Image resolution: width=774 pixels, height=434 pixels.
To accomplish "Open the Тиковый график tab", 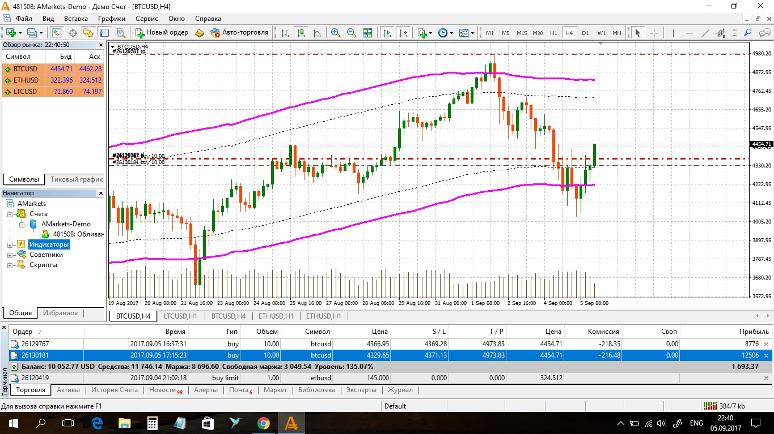I will [x=77, y=179].
